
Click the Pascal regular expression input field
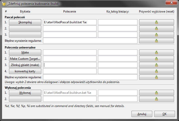coord(90,41)
